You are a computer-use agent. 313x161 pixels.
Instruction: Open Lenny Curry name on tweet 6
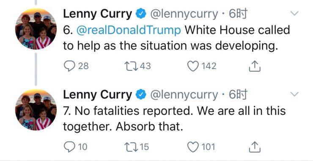point(98,14)
